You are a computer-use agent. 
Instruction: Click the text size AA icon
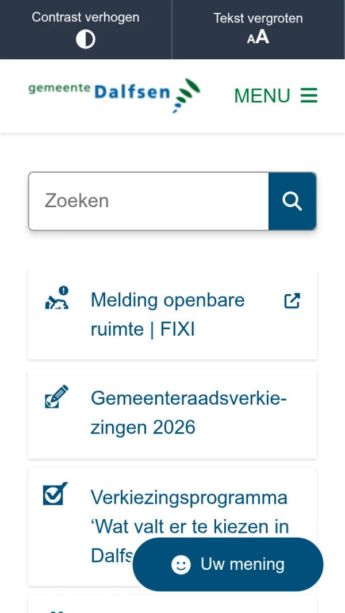click(258, 37)
